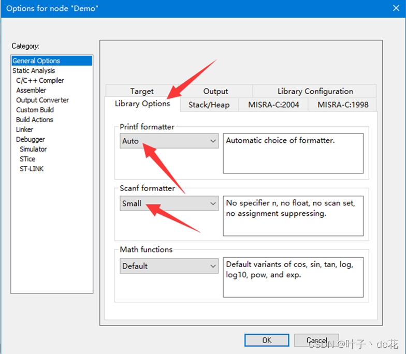Select Static Analysis category
Image resolution: width=406 pixels, height=354 pixels.
point(34,70)
